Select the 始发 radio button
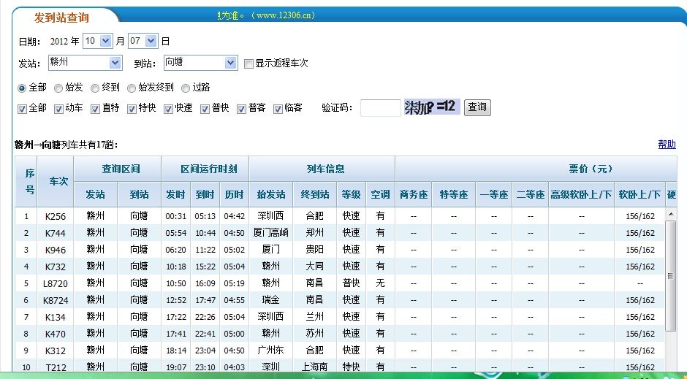687x379 pixels. [58, 88]
